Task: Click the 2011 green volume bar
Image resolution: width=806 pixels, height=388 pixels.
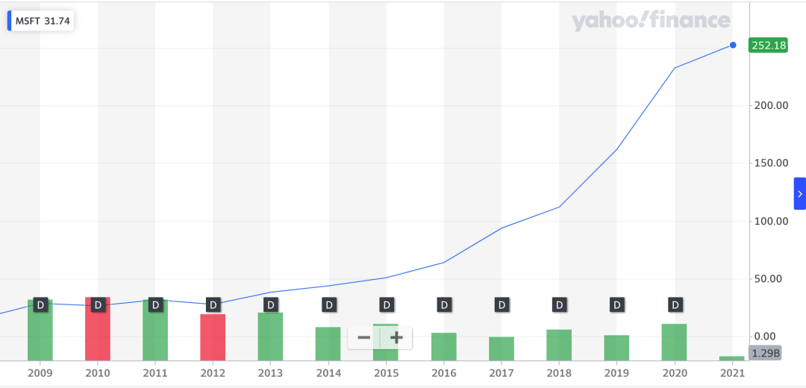Action: [x=155, y=330]
